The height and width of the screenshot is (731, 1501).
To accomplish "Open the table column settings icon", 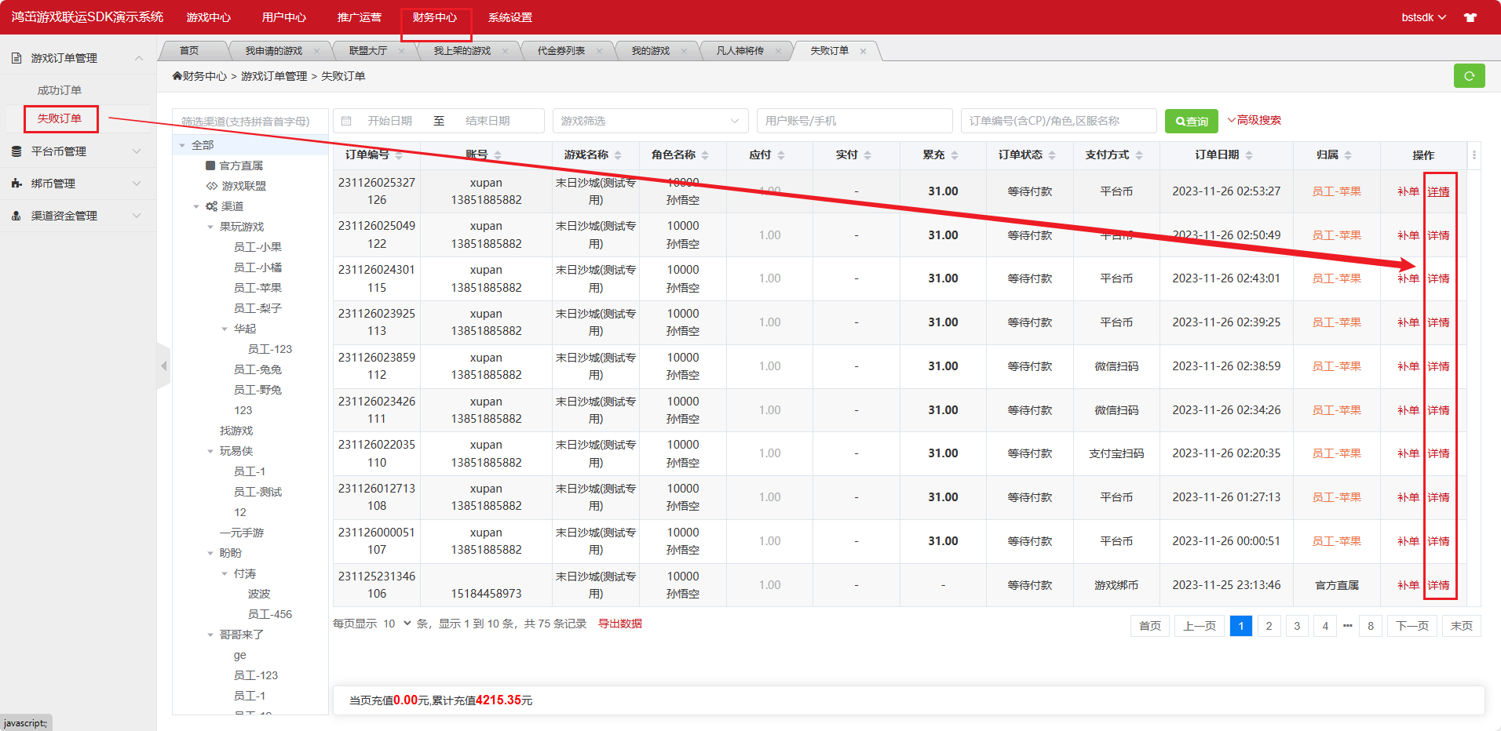I will tap(1474, 155).
